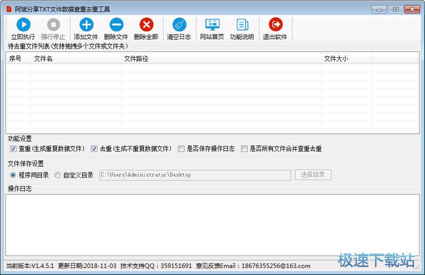
Task: Click the 删除全部 red X icon
Action: tap(146, 25)
